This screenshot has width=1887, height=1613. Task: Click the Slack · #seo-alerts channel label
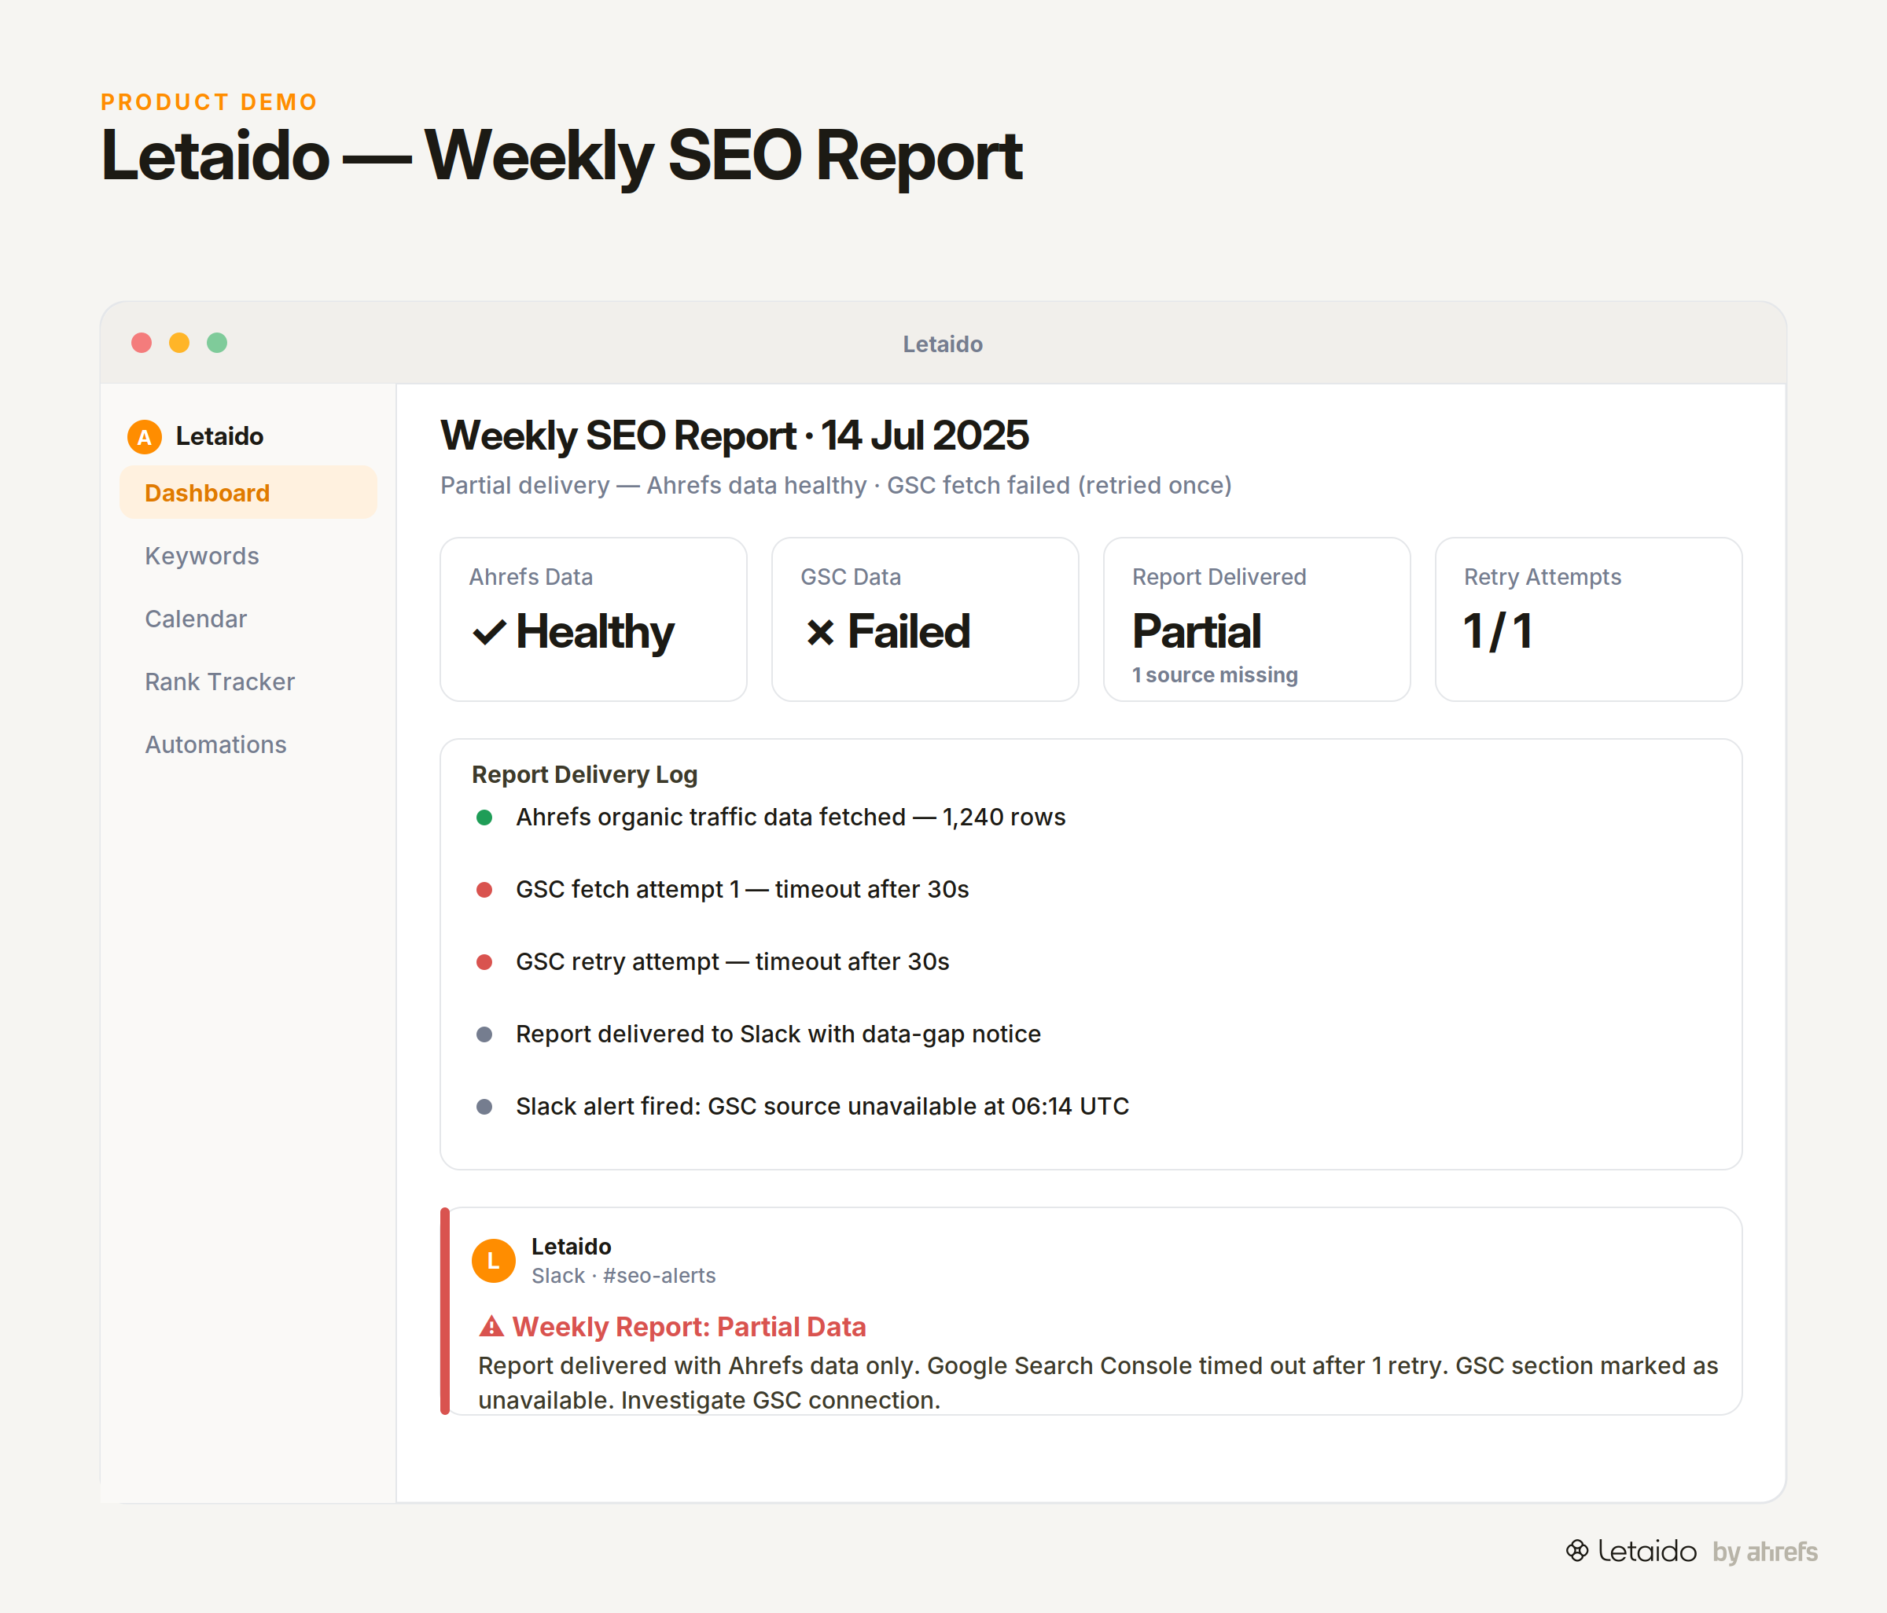[x=623, y=1275]
